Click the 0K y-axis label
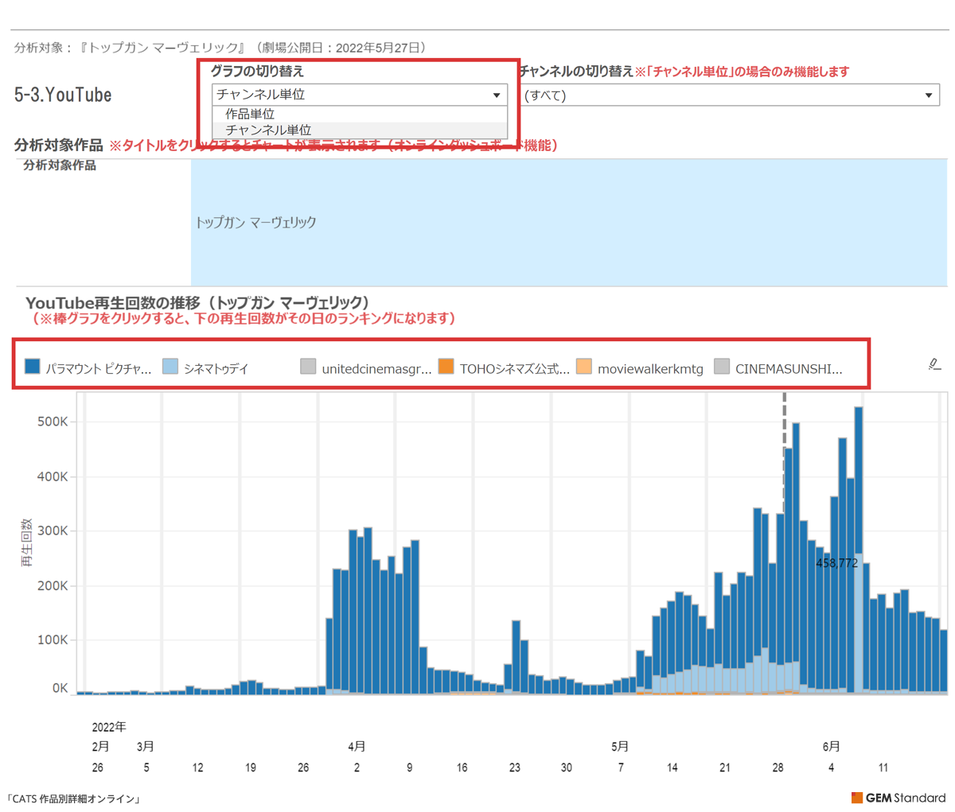The image size is (955, 812). coord(60,689)
